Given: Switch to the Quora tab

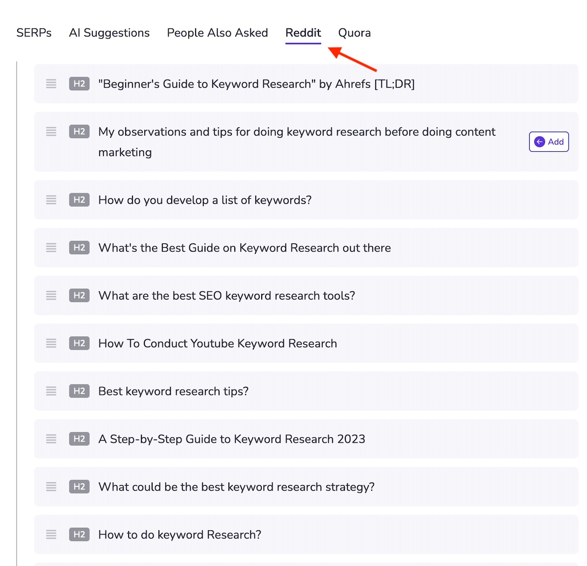Looking at the screenshot, I should pyautogui.click(x=354, y=33).
